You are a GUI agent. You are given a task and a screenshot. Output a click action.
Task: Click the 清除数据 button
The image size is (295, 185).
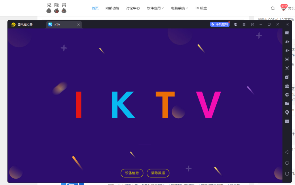coord(158,173)
